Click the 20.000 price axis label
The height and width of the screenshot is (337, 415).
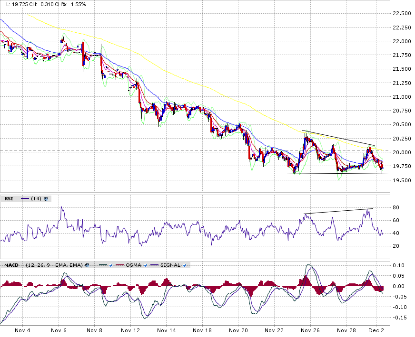pos(402,152)
